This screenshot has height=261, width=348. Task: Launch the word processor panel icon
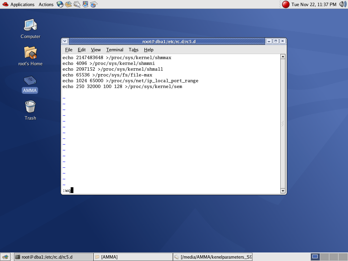(x=77, y=4)
